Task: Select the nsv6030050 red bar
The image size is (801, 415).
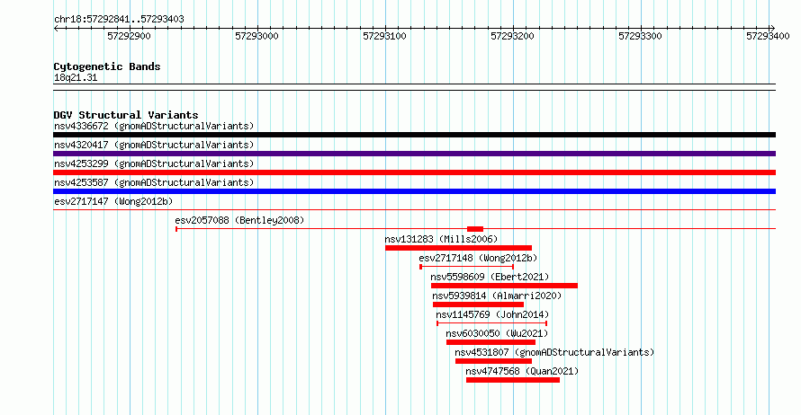Action: (x=490, y=342)
